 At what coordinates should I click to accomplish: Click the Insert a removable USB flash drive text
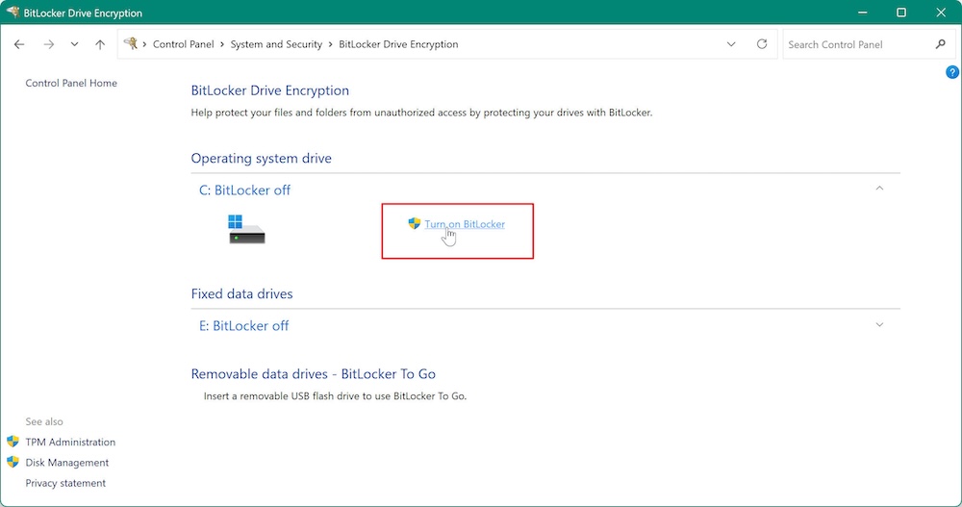335,396
